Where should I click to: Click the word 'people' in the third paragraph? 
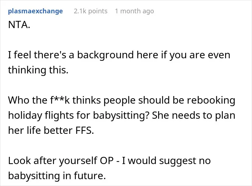[119, 100]
